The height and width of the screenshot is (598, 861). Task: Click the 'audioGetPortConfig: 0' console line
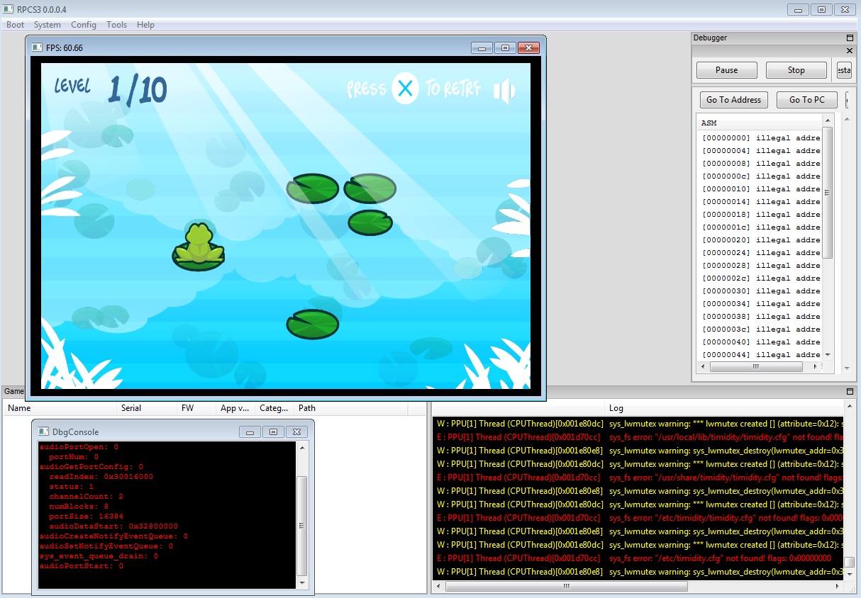pos(91,467)
